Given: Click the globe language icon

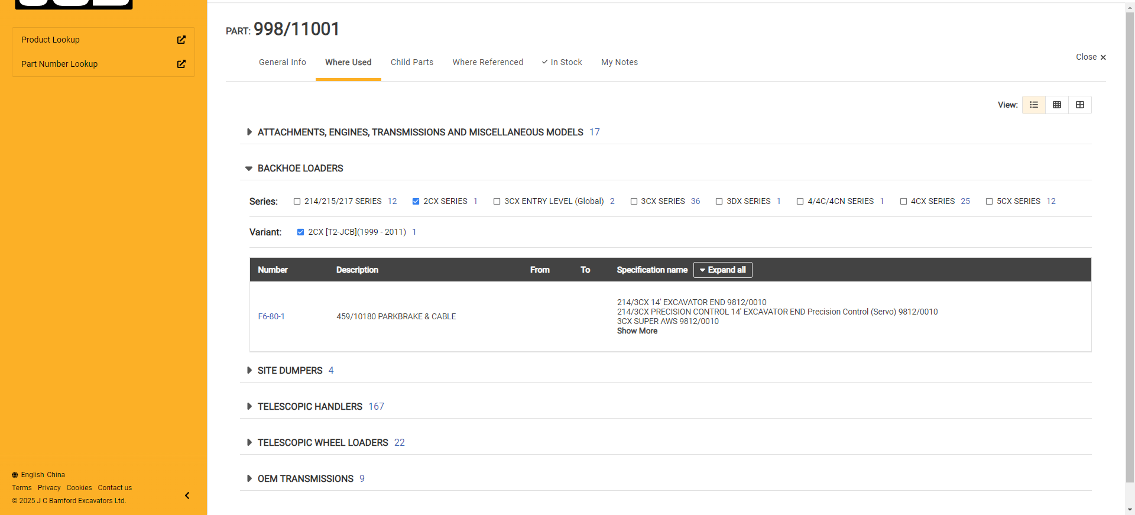Looking at the screenshot, I should 15,475.
